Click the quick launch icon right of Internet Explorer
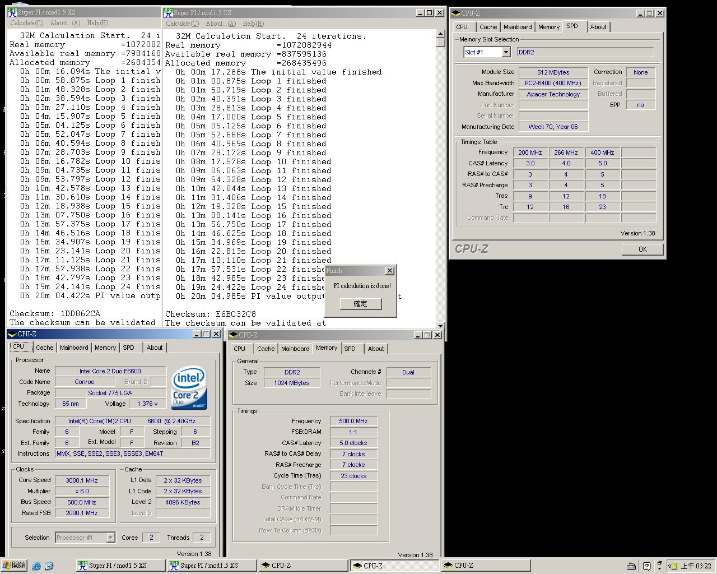 click(x=49, y=566)
